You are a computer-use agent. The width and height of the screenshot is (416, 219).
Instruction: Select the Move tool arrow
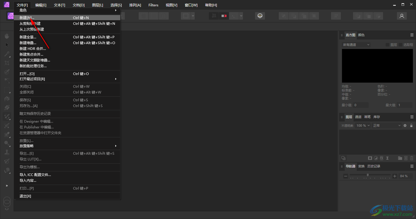point(7,45)
